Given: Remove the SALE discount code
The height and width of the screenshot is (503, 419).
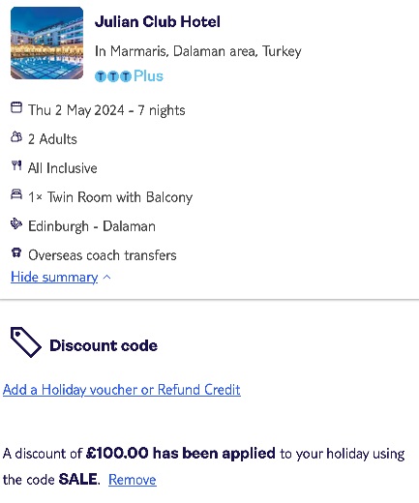Looking at the screenshot, I should [x=133, y=480].
